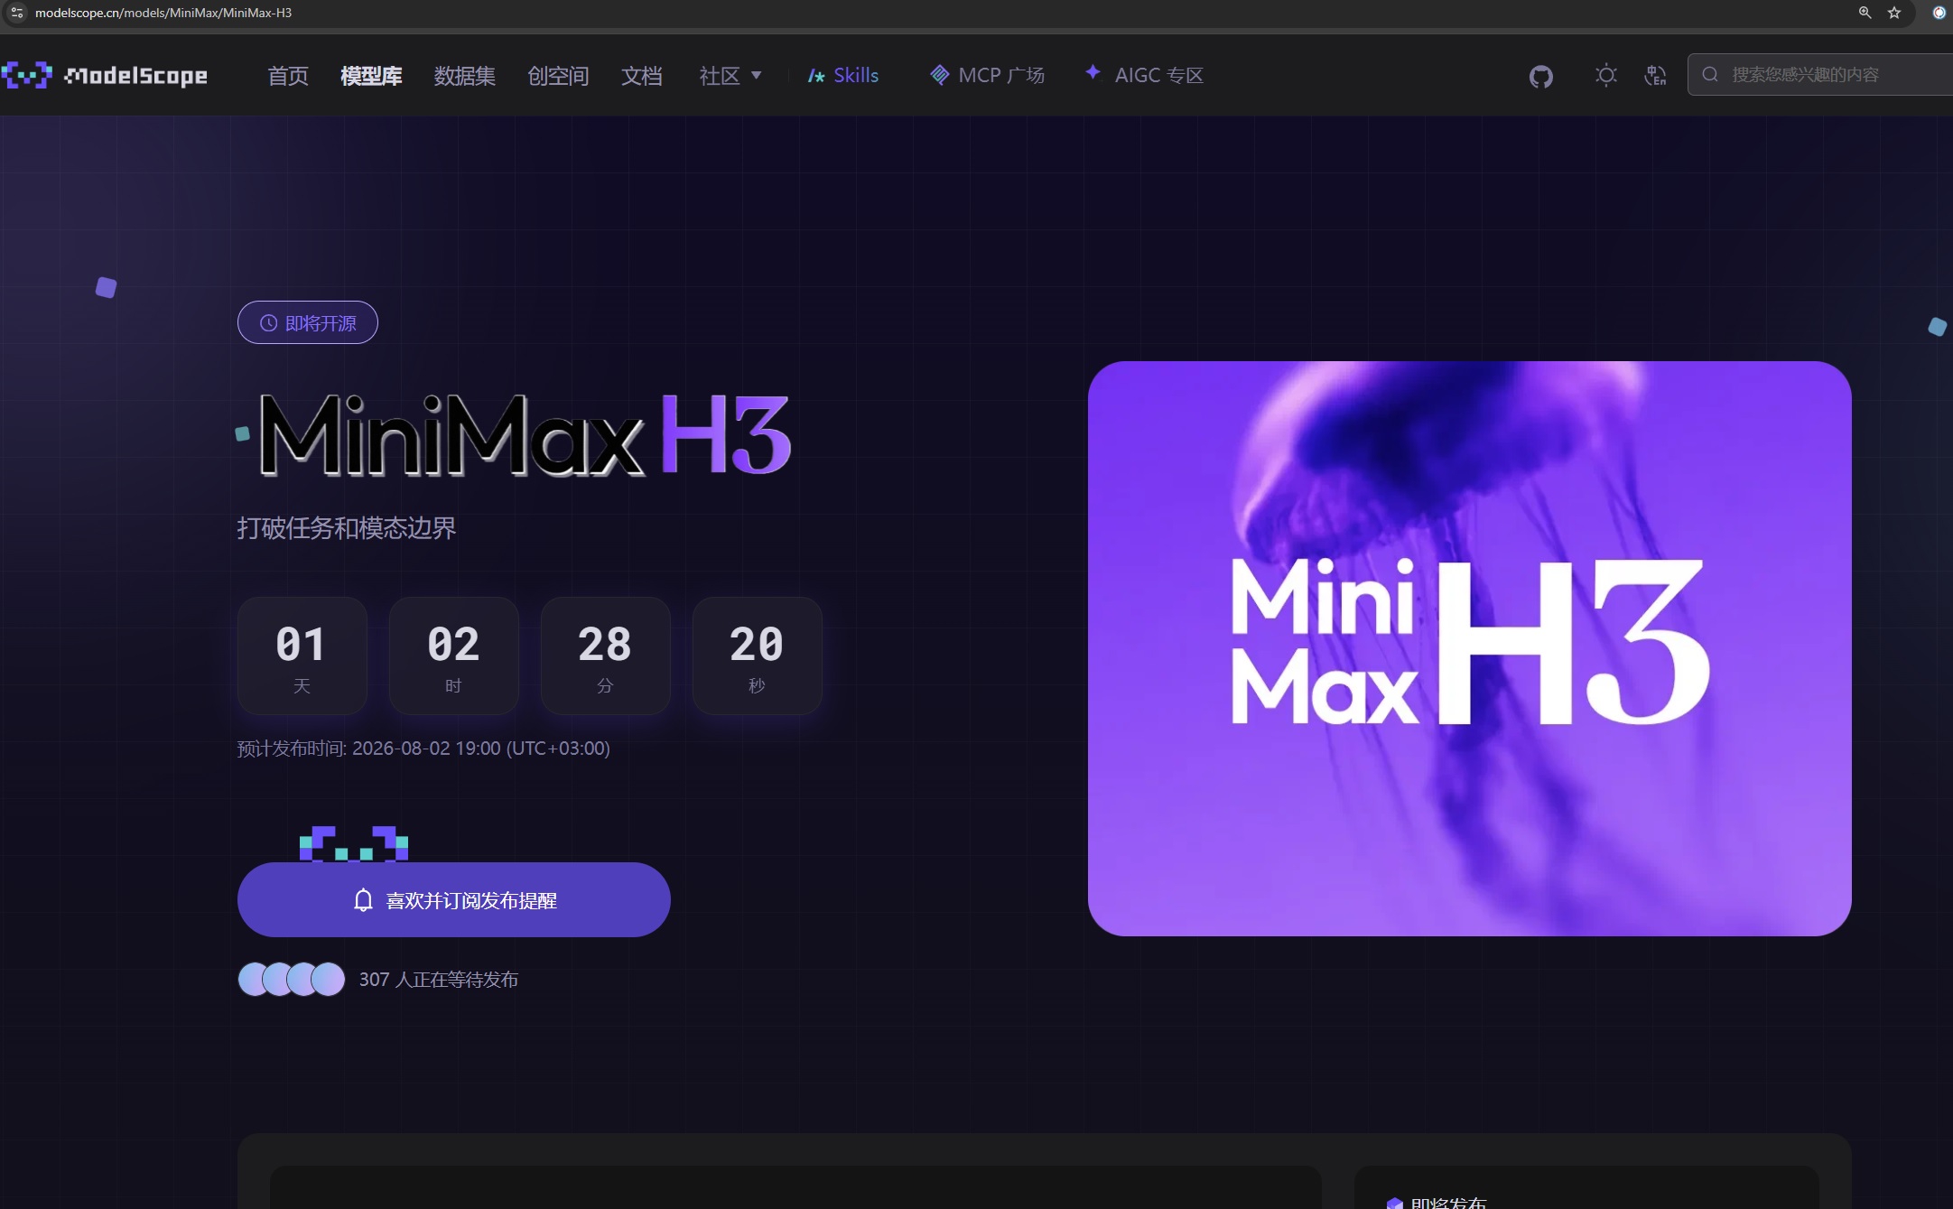The image size is (1953, 1209).
Task: Click the 28 分 countdown box
Action: pyautogui.click(x=606, y=656)
